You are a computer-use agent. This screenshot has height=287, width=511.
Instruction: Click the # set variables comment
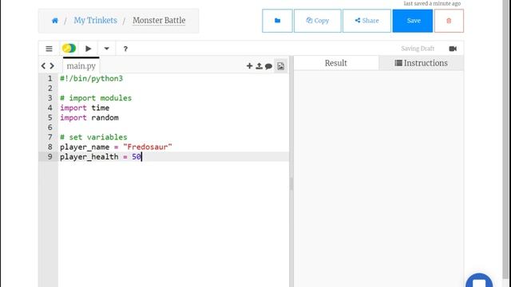(x=93, y=137)
